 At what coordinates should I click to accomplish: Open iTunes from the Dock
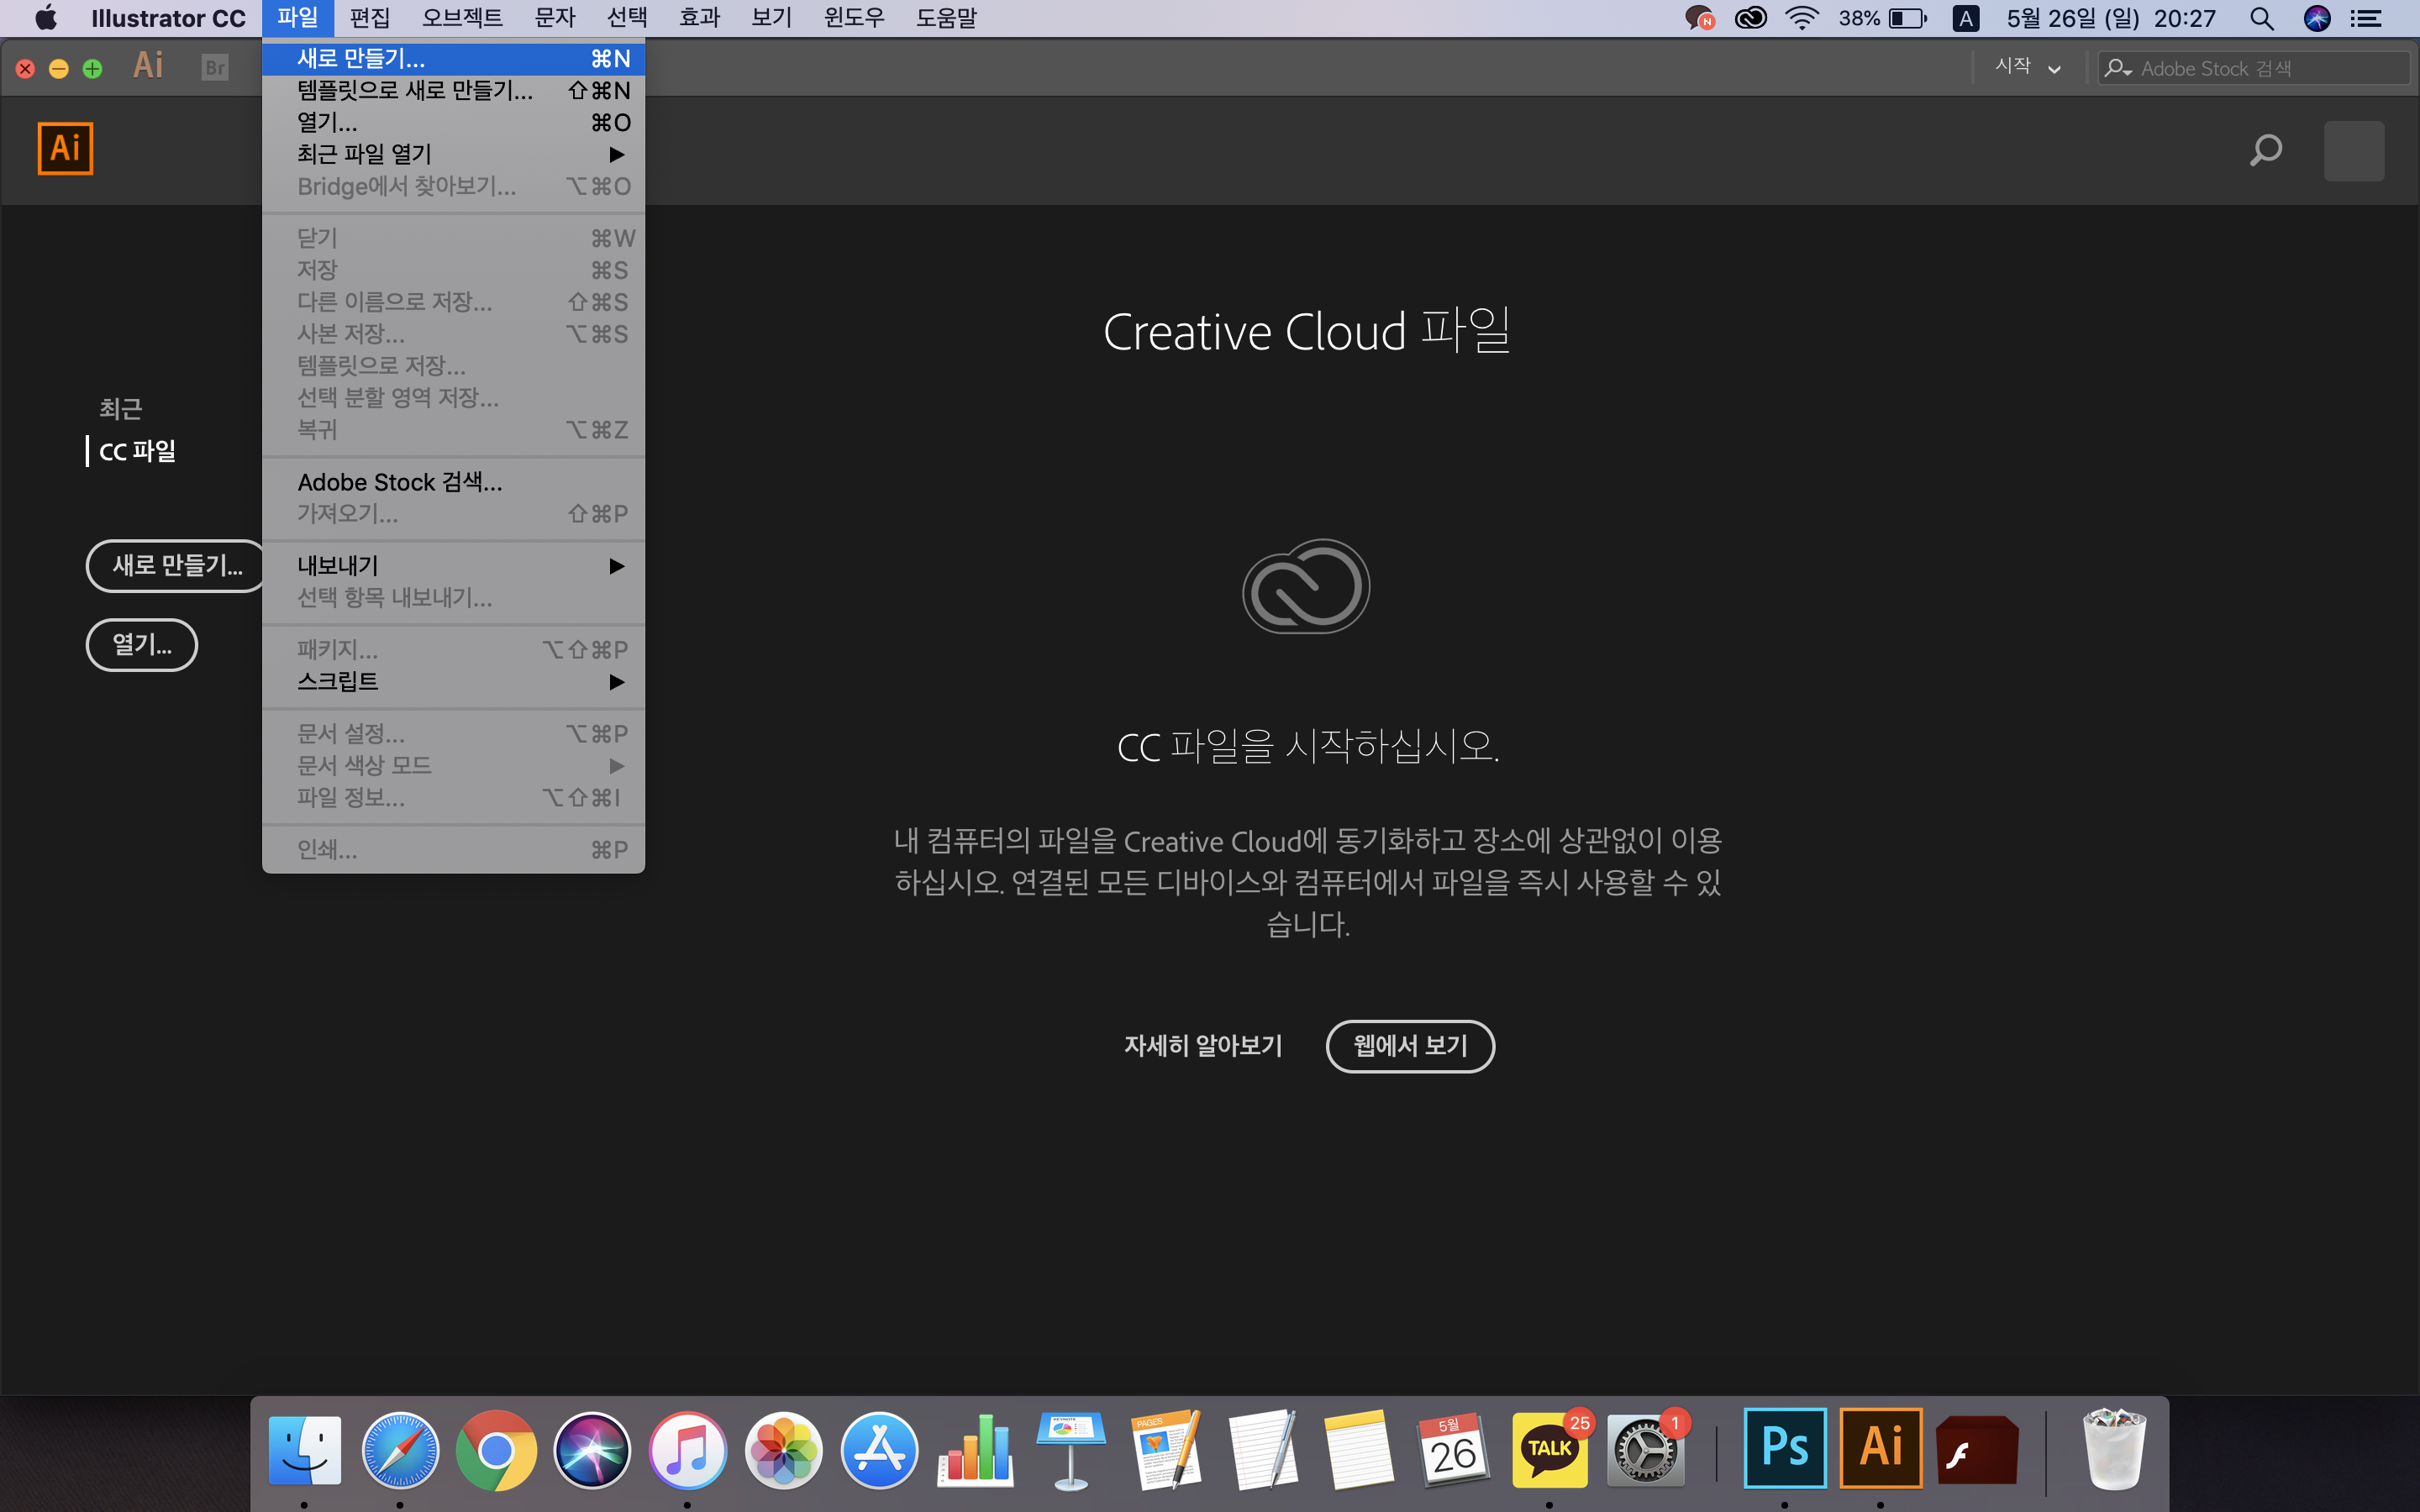pyautogui.click(x=687, y=1449)
